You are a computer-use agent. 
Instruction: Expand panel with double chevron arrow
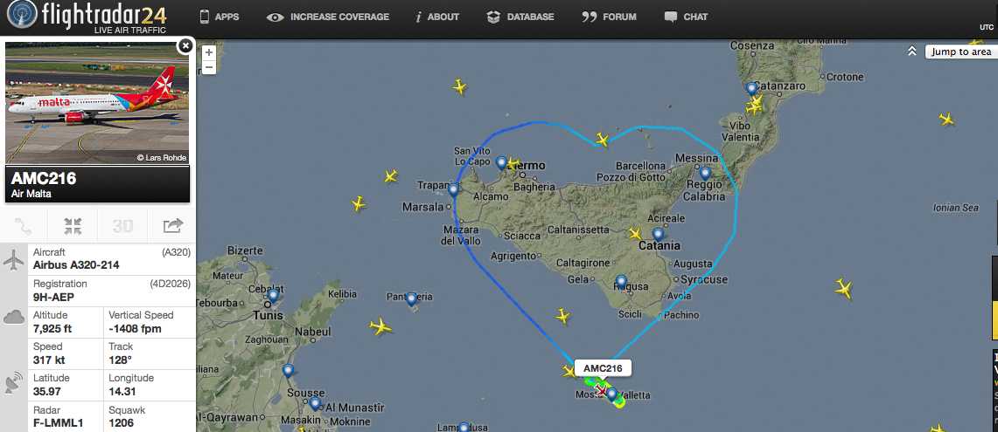tap(912, 51)
